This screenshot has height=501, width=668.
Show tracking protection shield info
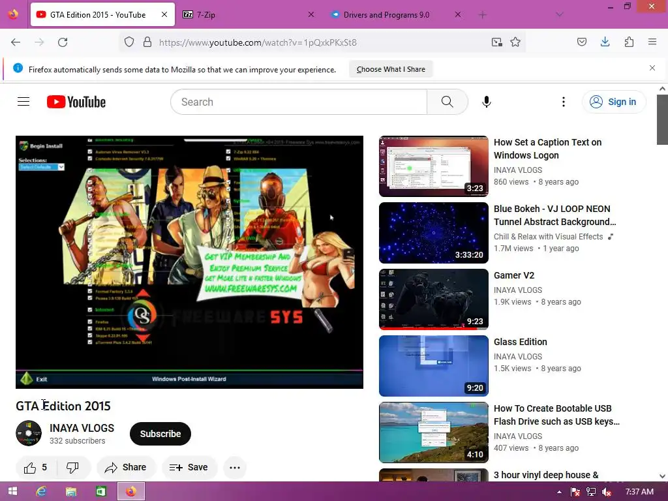tap(129, 42)
